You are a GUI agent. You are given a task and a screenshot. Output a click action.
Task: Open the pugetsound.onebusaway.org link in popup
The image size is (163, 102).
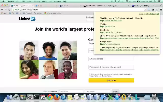(x=129, y=38)
